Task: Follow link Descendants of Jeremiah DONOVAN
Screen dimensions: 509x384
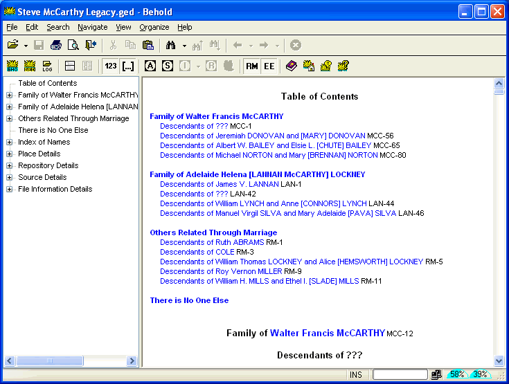Action: tap(262, 136)
